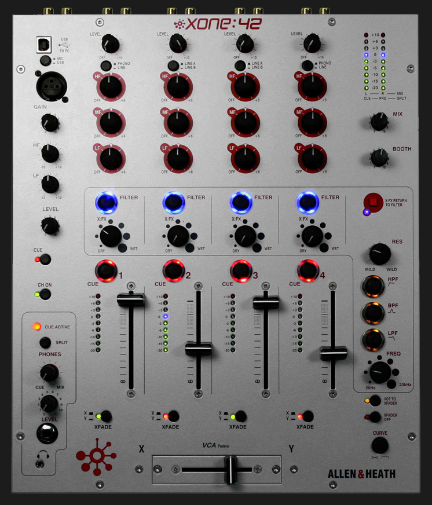Toggle the channel 1 PHONO/LINE input switch
Viewport: 432px width, 505px height.
tap(106, 65)
